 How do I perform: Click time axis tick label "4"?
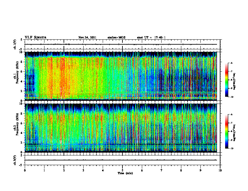(x=103, y=170)
